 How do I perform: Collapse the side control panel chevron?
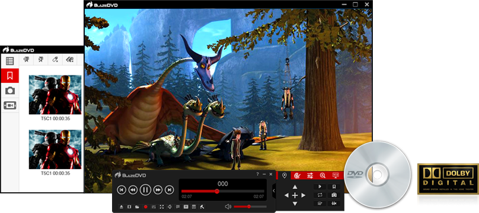(x=274, y=191)
